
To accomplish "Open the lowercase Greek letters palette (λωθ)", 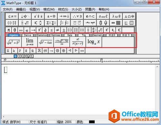I will click(x=116, y=16).
